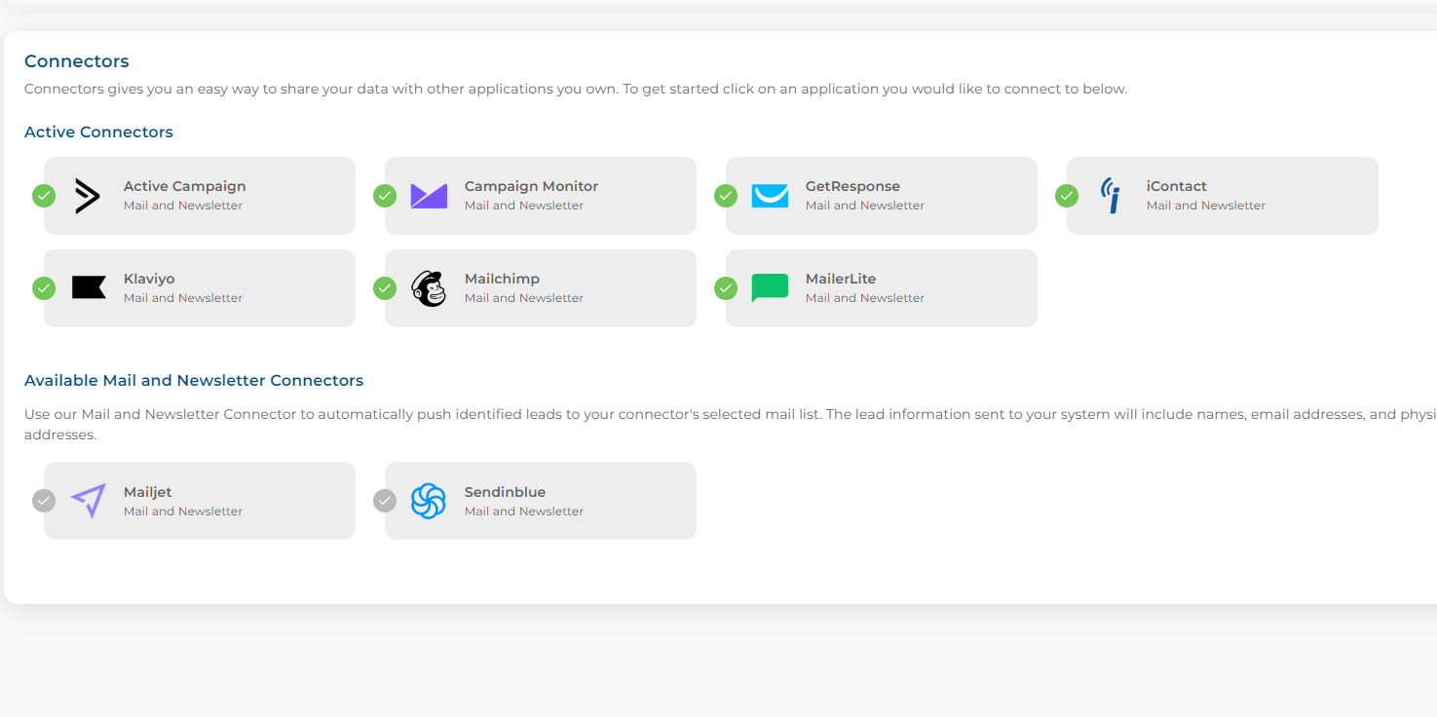Toggle the green check on Klaviyo
Viewport: 1437px width, 717px height.
click(x=44, y=288)
